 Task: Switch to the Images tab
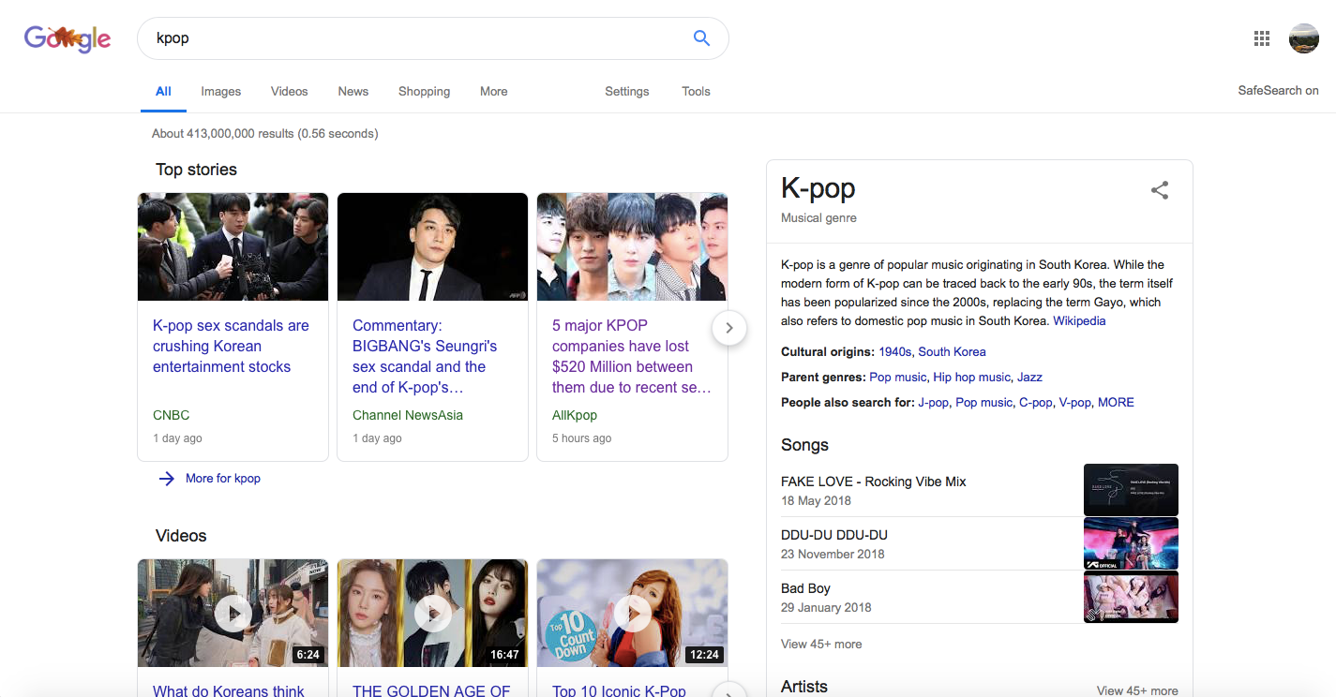pyautogui.click(x=221, y=92)
